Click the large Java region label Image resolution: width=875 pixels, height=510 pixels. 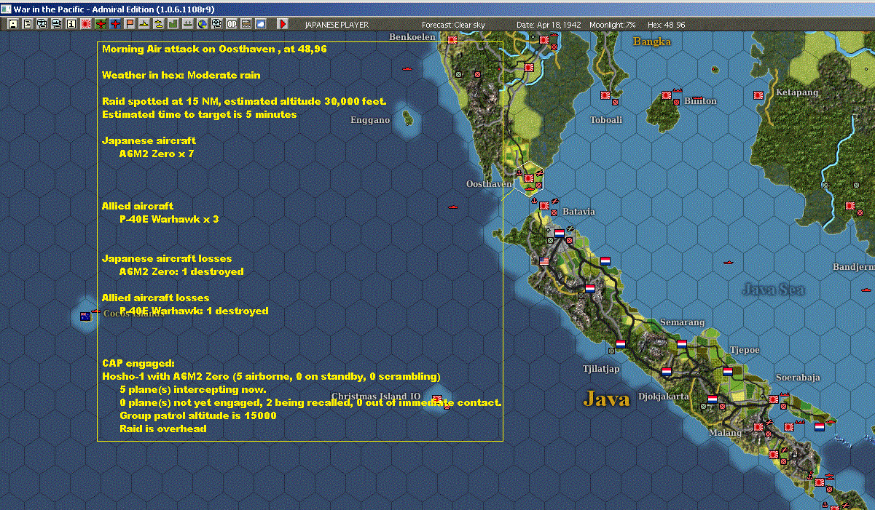tap(607, 399)
